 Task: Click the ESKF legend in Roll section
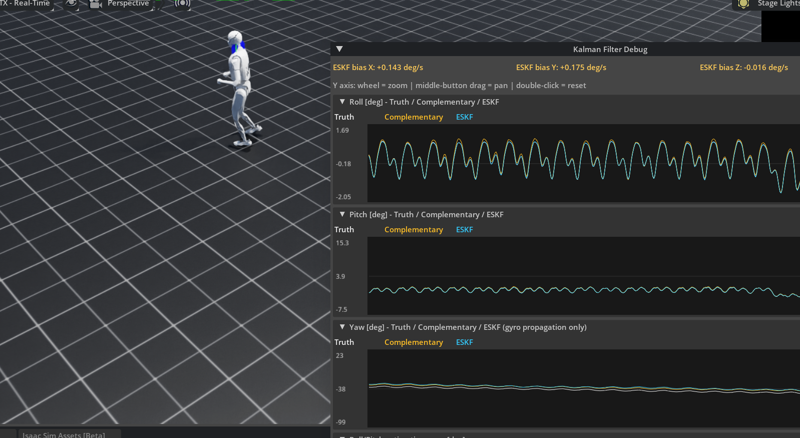tap(465, 117)
